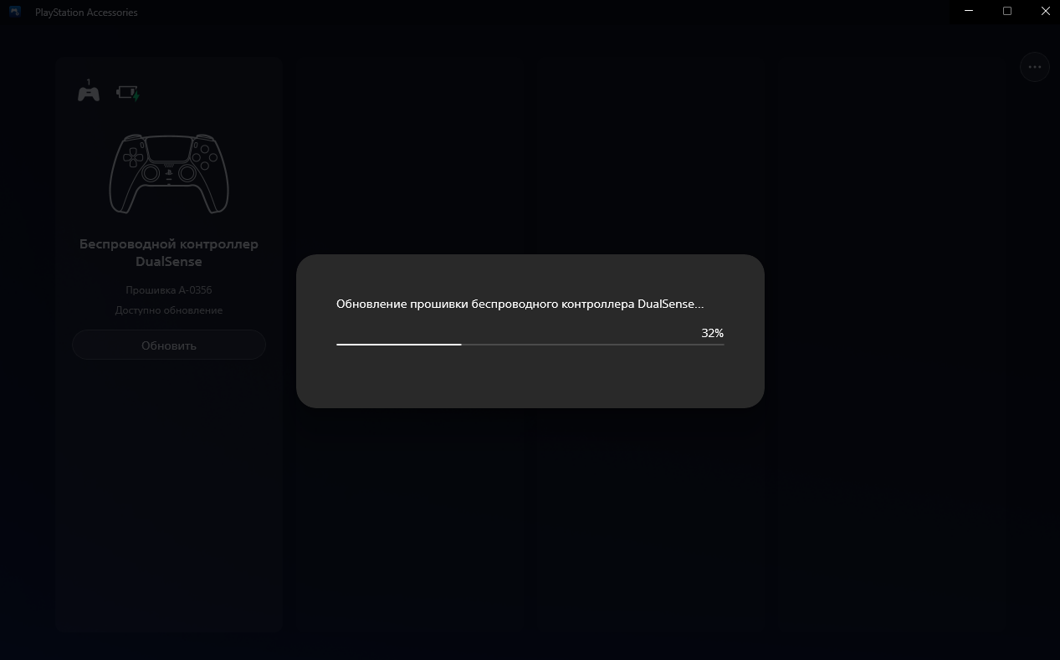Viewport: 1060px width, 660px height.
Task: Click the 'Обновление прошивки беспроводного контроллера DualSense...' message
Action: pyautogui.click(x=520, y=304)
